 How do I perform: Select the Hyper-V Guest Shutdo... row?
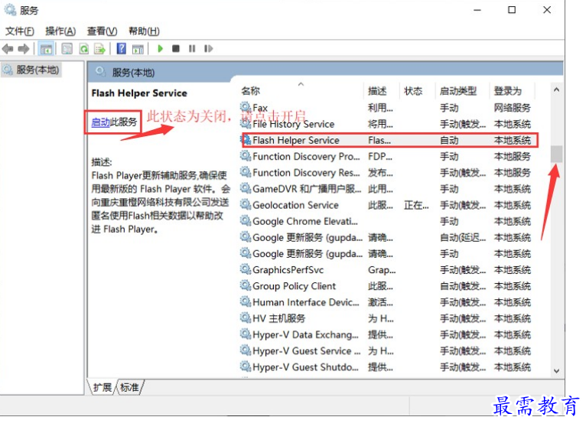pyautogui.click(x=387, y=367)
